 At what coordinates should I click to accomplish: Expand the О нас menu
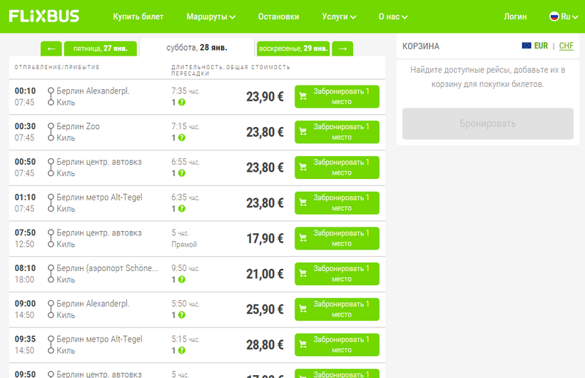[x=395, y=16]
